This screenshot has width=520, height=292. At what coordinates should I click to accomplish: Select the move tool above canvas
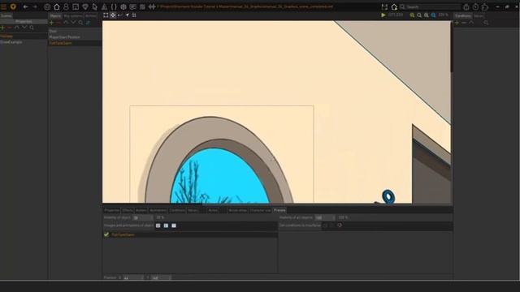tap(113, 15)
